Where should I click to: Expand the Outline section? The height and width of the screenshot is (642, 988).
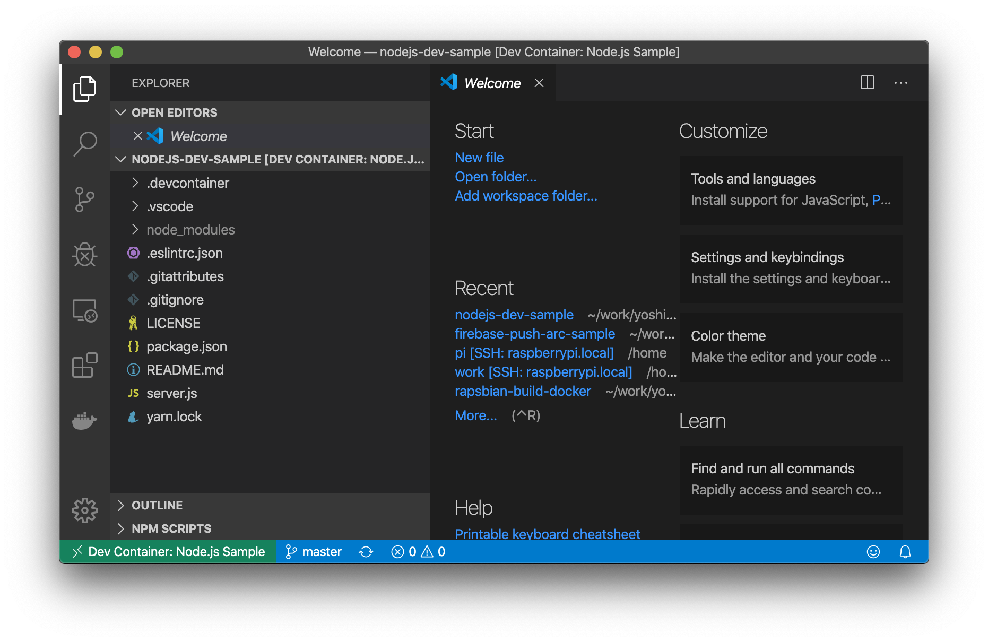(270, 505)
